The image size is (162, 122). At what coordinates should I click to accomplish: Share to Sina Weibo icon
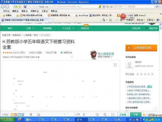click(16, 115)
